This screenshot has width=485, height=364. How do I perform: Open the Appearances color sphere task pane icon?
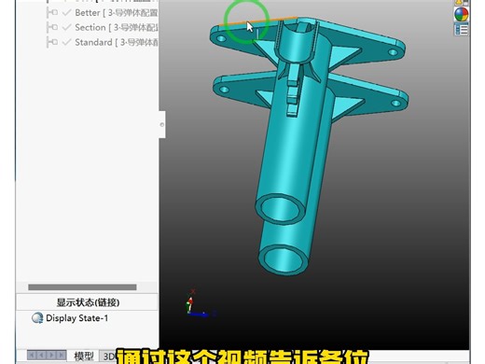[x=461, y=14]
